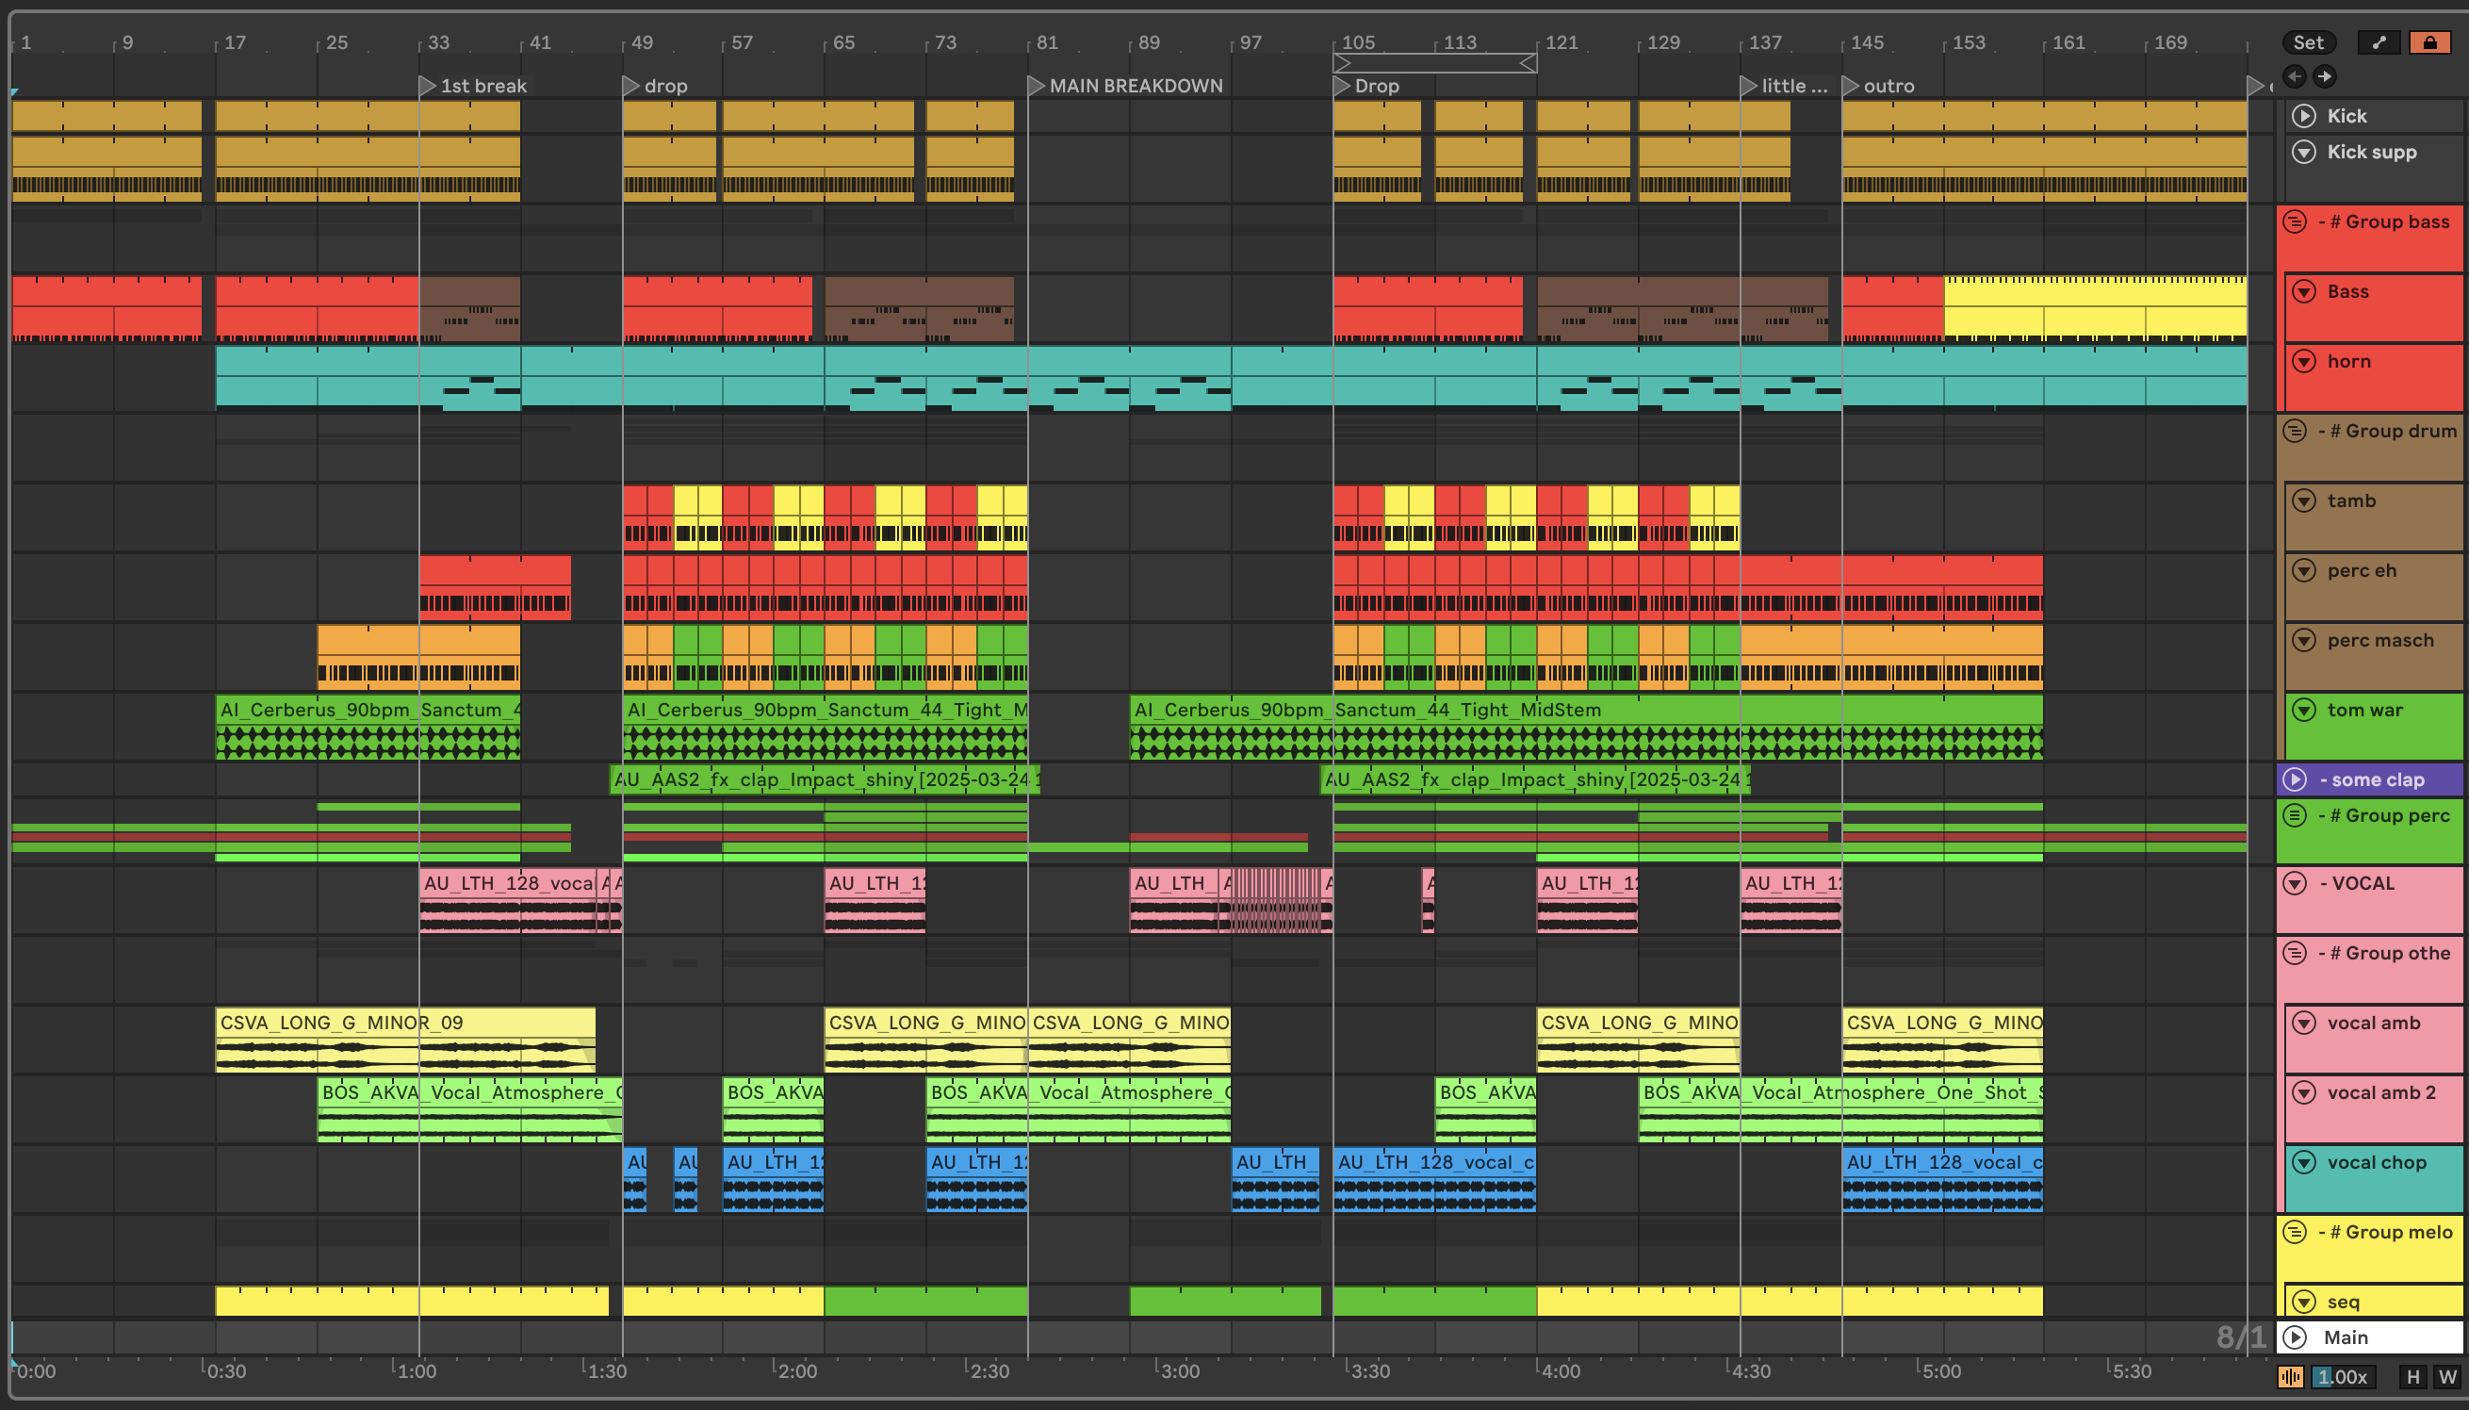
Task: Fold the tamb track
Action: [x=2304, y=500]
